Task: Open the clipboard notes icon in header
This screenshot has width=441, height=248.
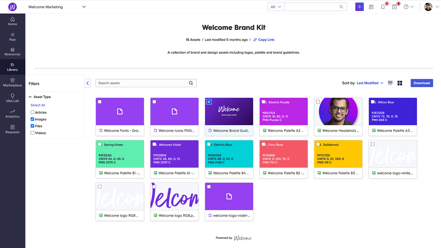Action: [x=371, y=7]
